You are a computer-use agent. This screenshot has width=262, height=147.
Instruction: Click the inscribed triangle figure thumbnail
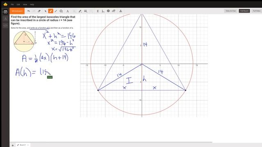pos(25,41)
